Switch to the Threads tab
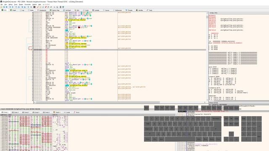The image size is (269, 151). pos(129,10)
